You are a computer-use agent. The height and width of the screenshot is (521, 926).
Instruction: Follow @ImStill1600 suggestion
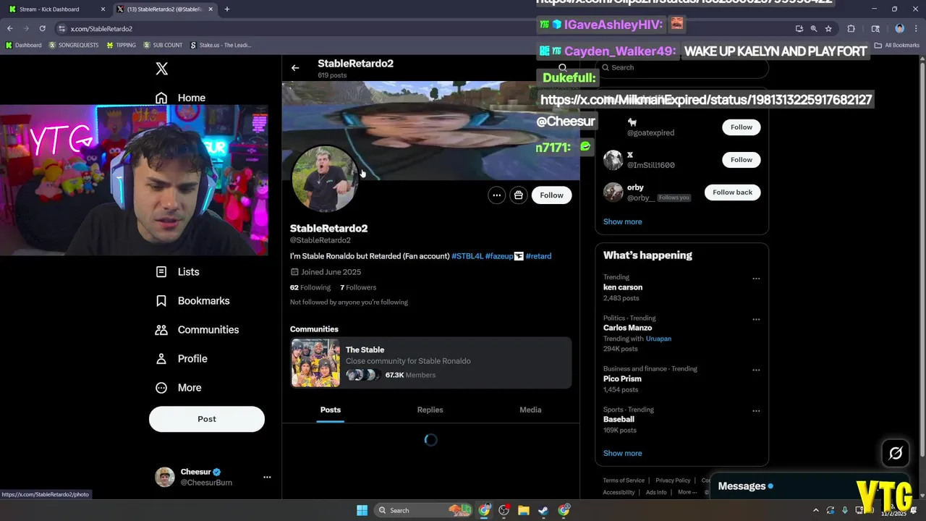[x=742, y=160]
